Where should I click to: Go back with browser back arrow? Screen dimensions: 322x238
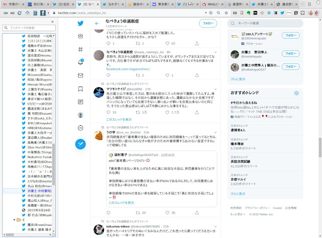(6, 13)
